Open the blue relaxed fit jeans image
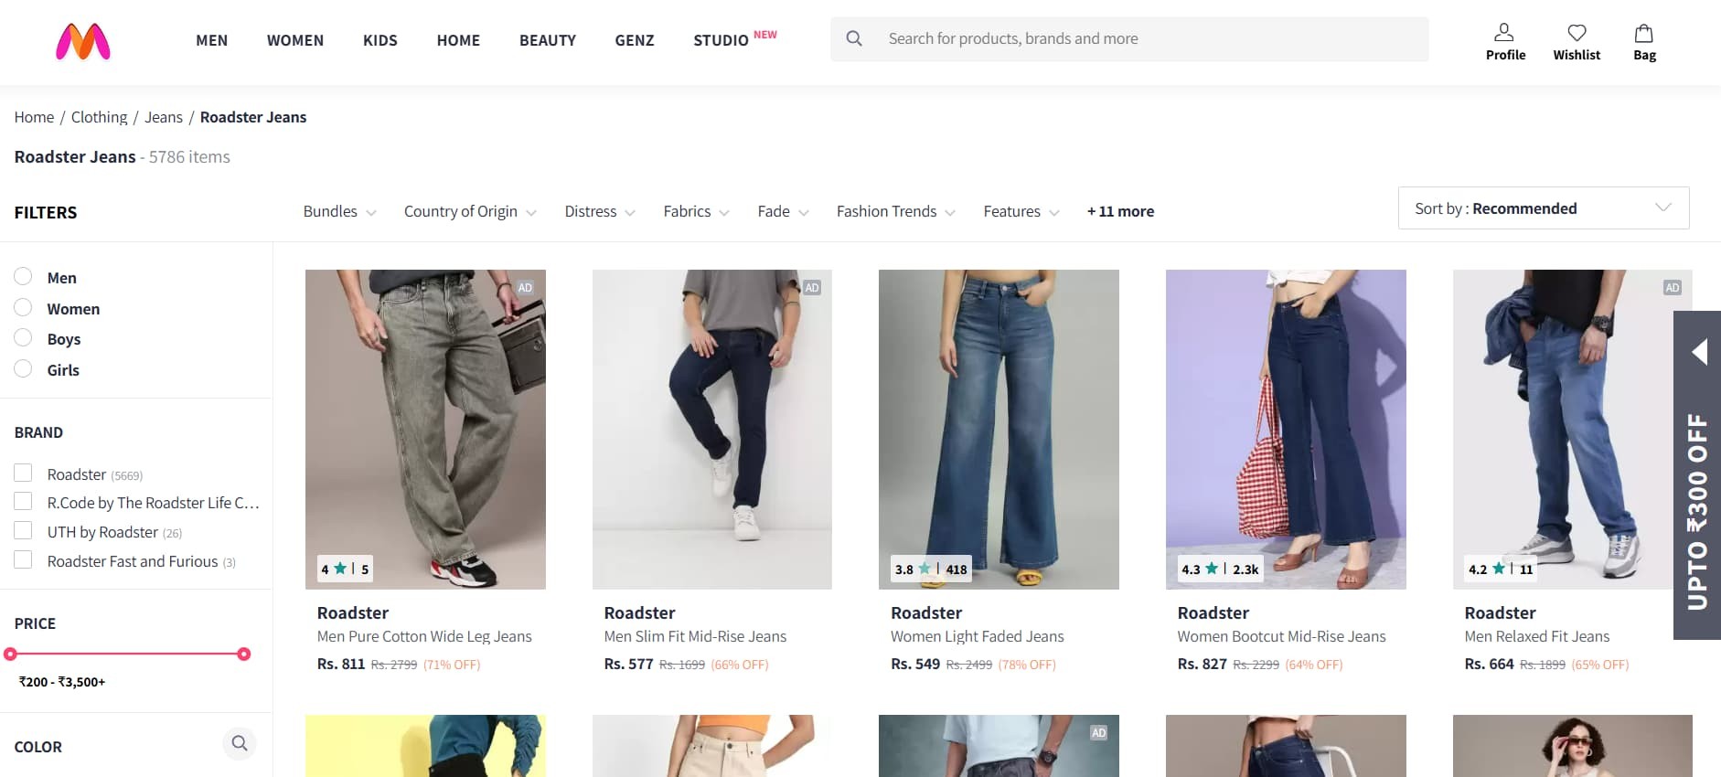 pos(1573,429)
